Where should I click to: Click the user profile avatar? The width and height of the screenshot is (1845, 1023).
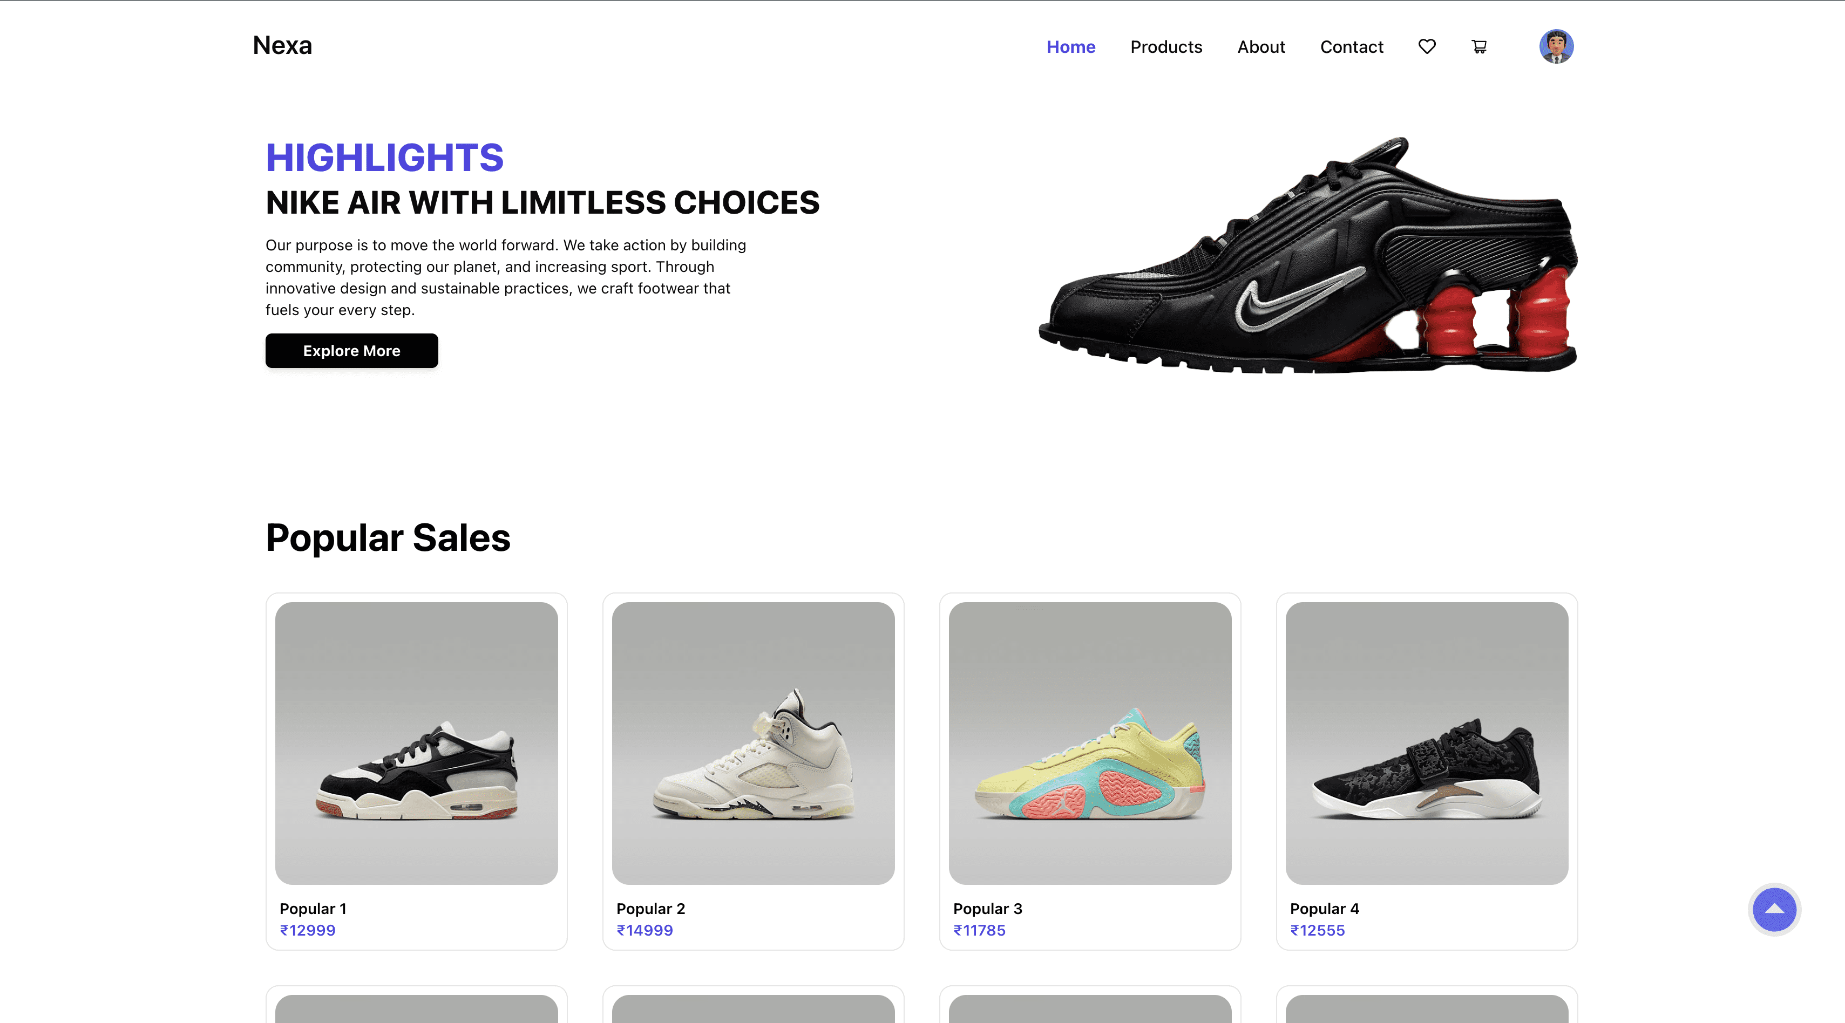(x=1556, y=46)
